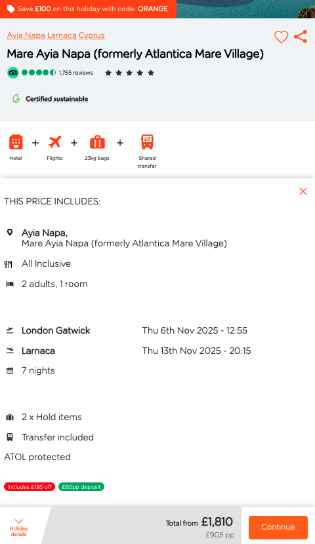The image size is (315, 544).
Task: Click the TripAdvisor owl logo
Action: pyautogui.click(x=13, y=73)
